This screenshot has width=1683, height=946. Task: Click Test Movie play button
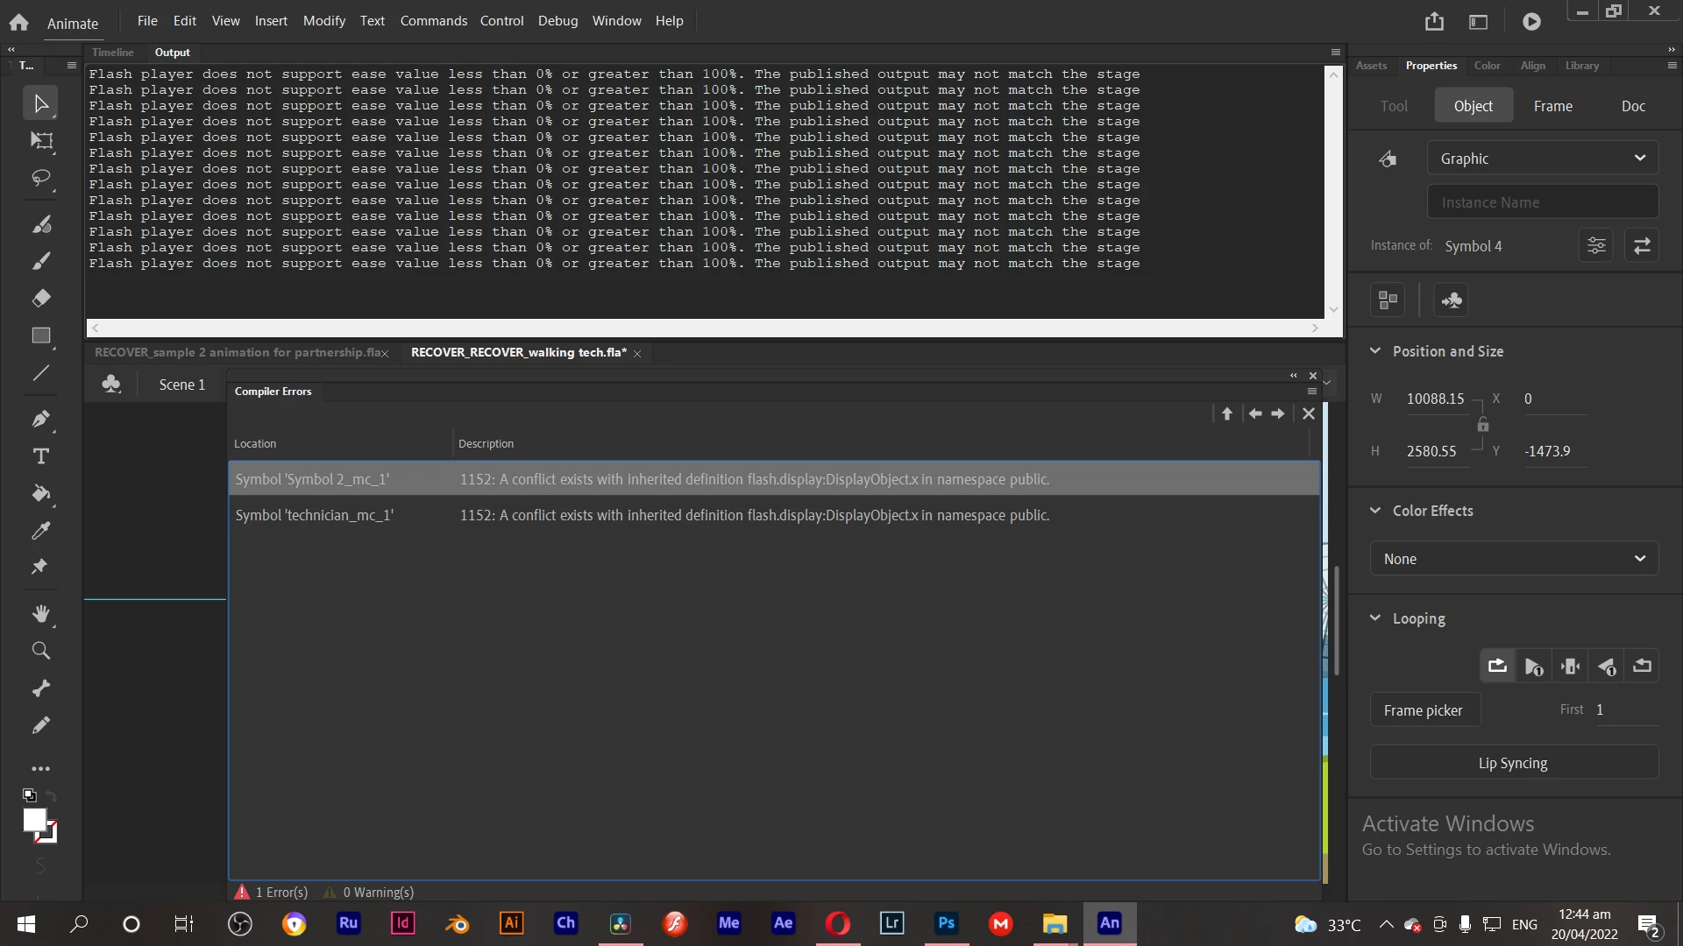click(x=1531, y=22)
